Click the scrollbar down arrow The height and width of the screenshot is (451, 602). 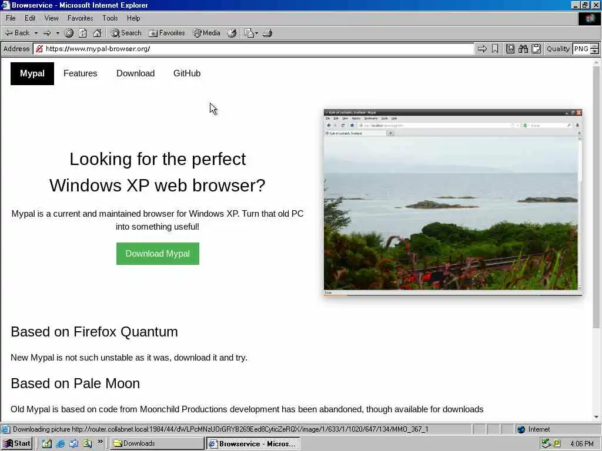pos(596,416)
